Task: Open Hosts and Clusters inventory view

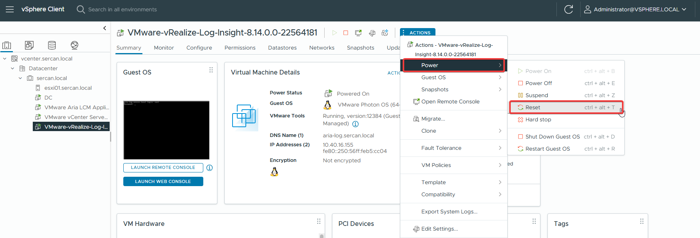Action: click(7, 45)
